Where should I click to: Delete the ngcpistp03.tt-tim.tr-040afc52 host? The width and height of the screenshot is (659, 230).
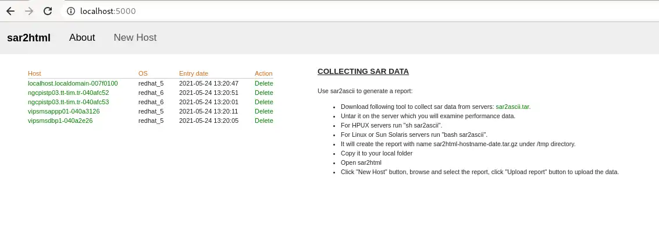(264, 93)
